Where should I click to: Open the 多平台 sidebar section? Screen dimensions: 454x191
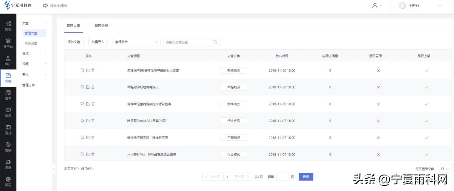click(8, 43)
